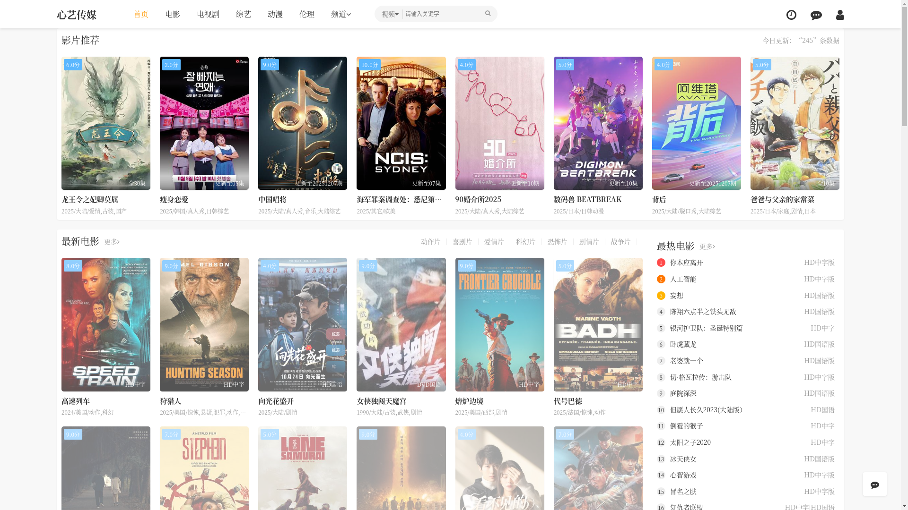
Task: Go to the 电影 nav tab
Action: [x=173, y=14]
